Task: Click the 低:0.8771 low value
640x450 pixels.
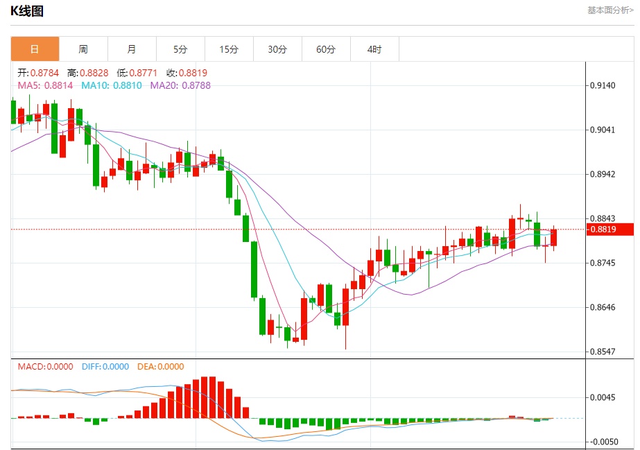Action: click(x=137, y=73)
